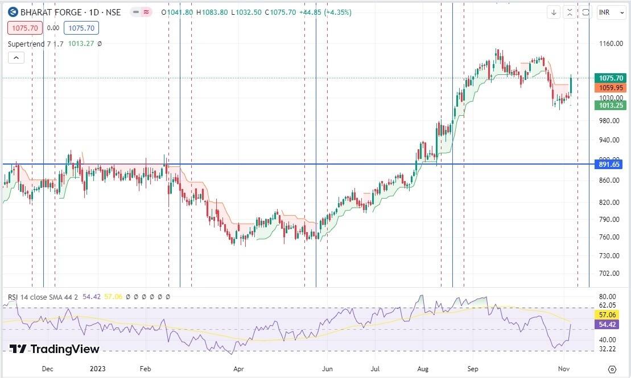Click the down-arrow button in chart toolbar
This screenshot has width=631, height=378.
point(554,12)
